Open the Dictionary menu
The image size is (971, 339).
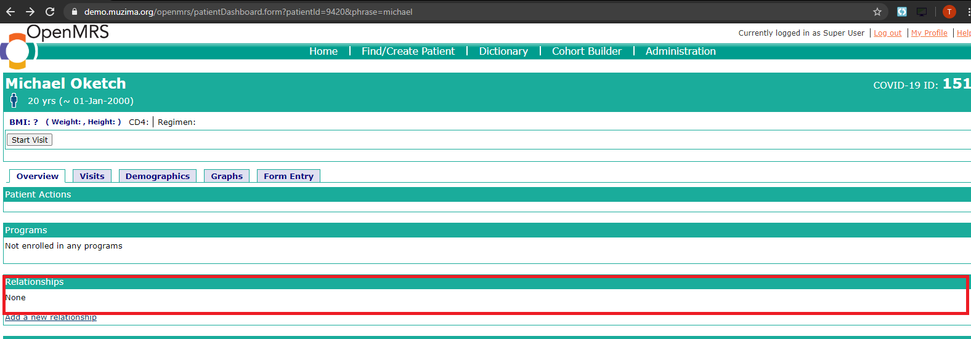[503, 52]
